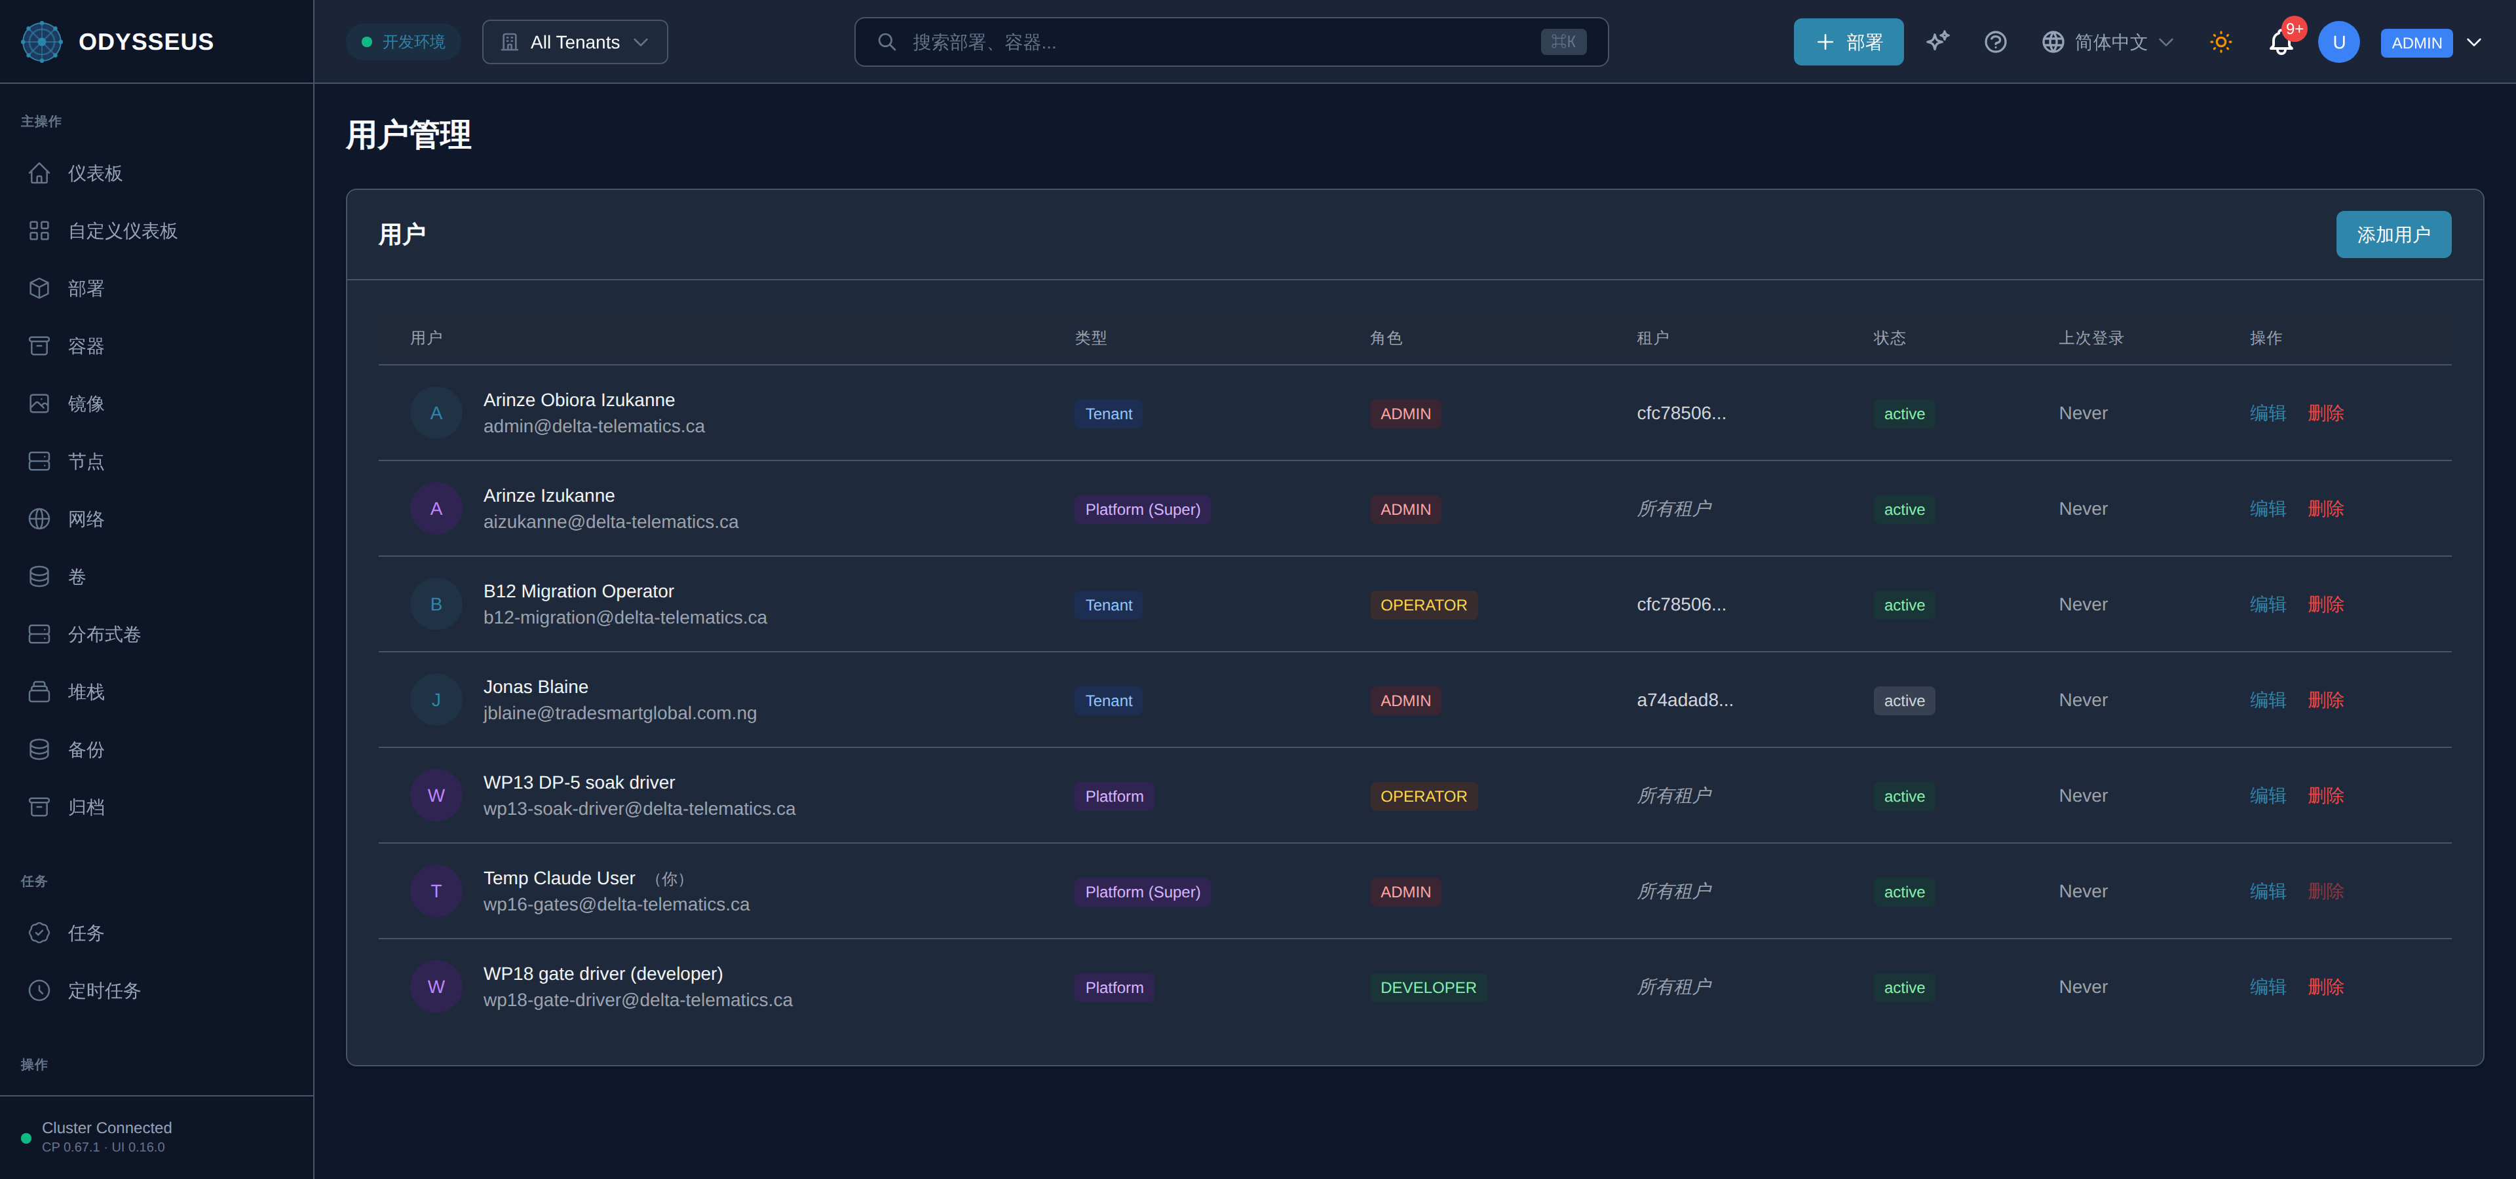2516x1179 pixels.
Task: Delete user Jonas Blaine
Action: point(2325,700)
